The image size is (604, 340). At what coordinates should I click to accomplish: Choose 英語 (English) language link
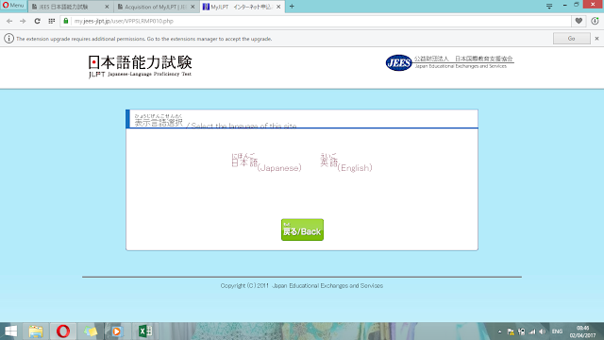pos(346,162)
